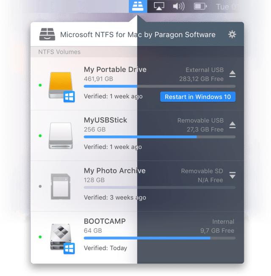
Task: Select the MyUSBStick volume name
Action: point(105,120)
